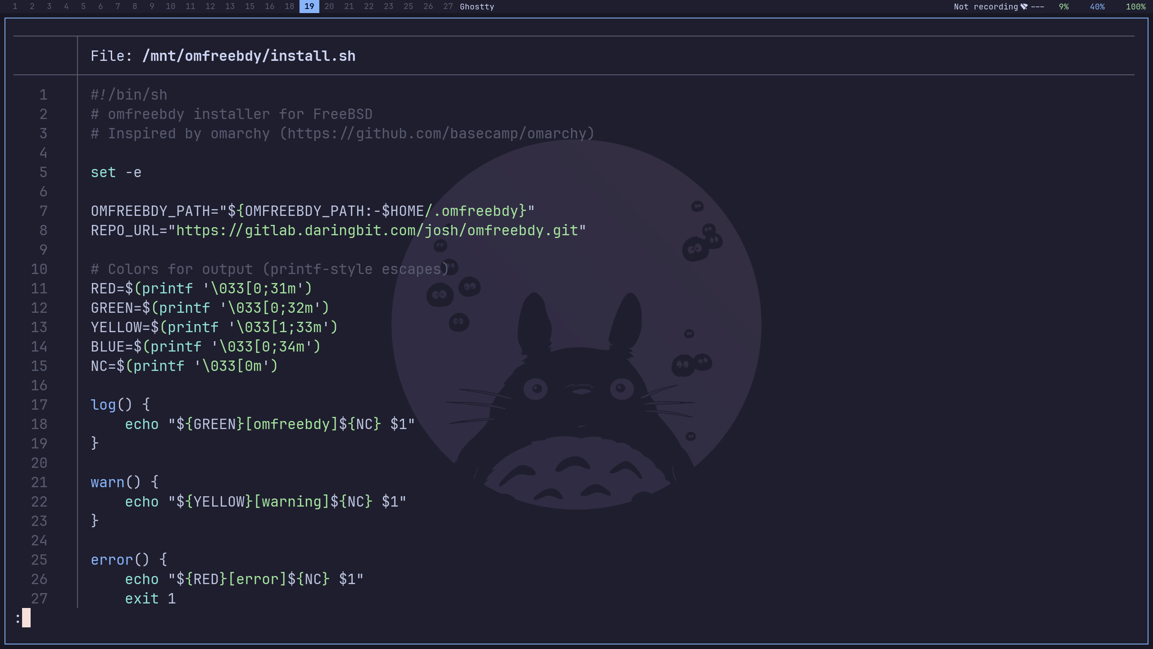The width and height of the screenshot is (1153, 649).
Task: Click line number 1 in the gutter
Action: point(43,95)
